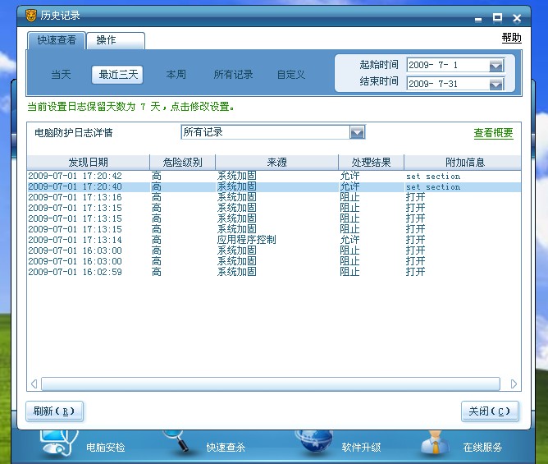Close the 历史记录 window with X
The width and height of the screenshot is (548, 464).
(x=517, y=18)
